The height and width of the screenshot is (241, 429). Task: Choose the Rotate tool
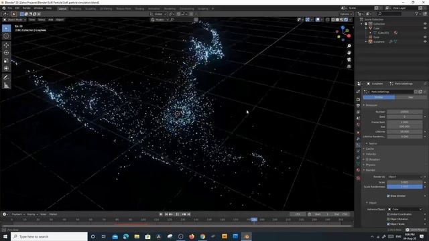[6, 53]
